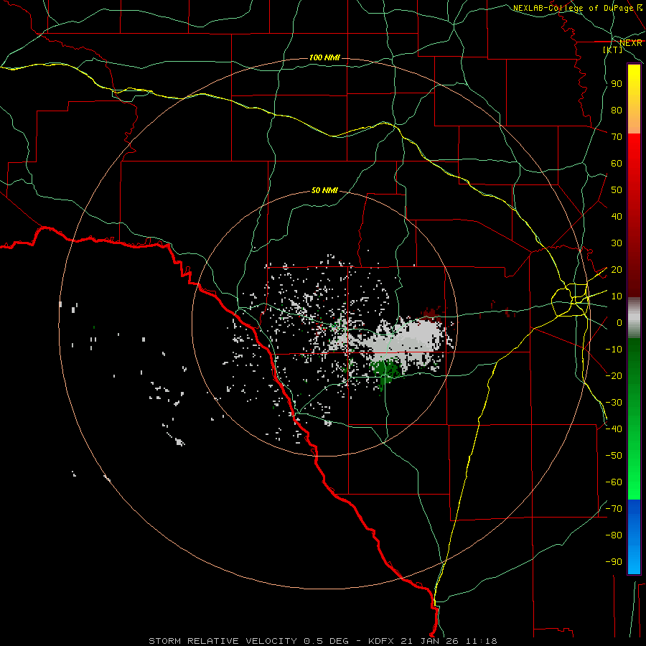Click the -10 scale value
This screenshot has width=646, height=646.
[614, 350]
